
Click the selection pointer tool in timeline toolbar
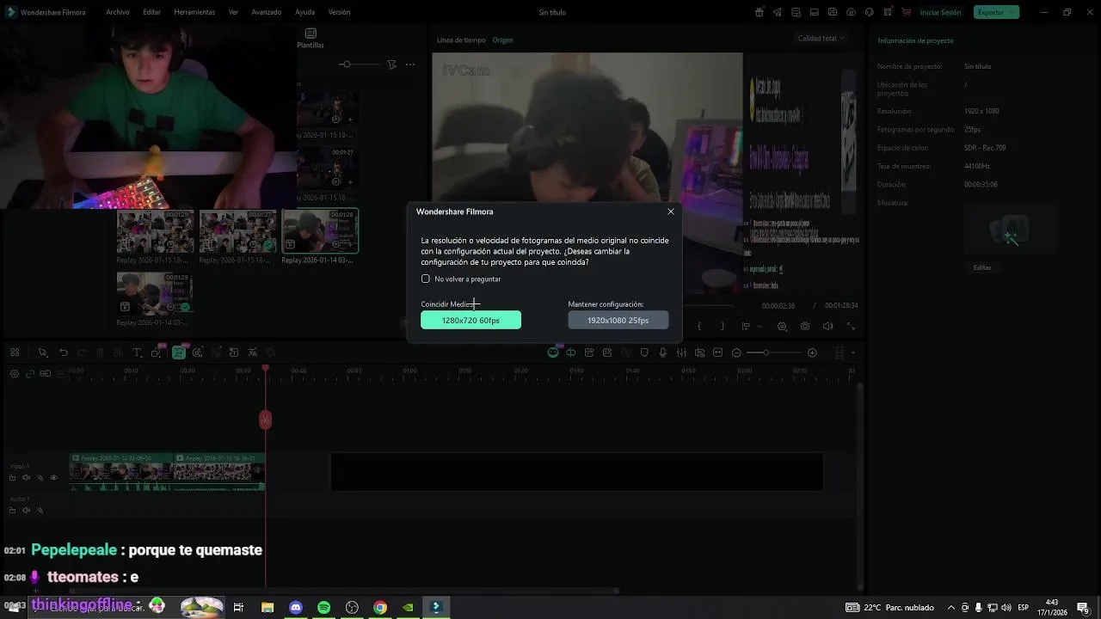tap(42, 352)
